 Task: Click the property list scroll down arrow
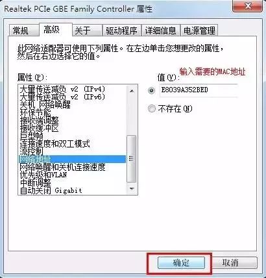point(132,189)
